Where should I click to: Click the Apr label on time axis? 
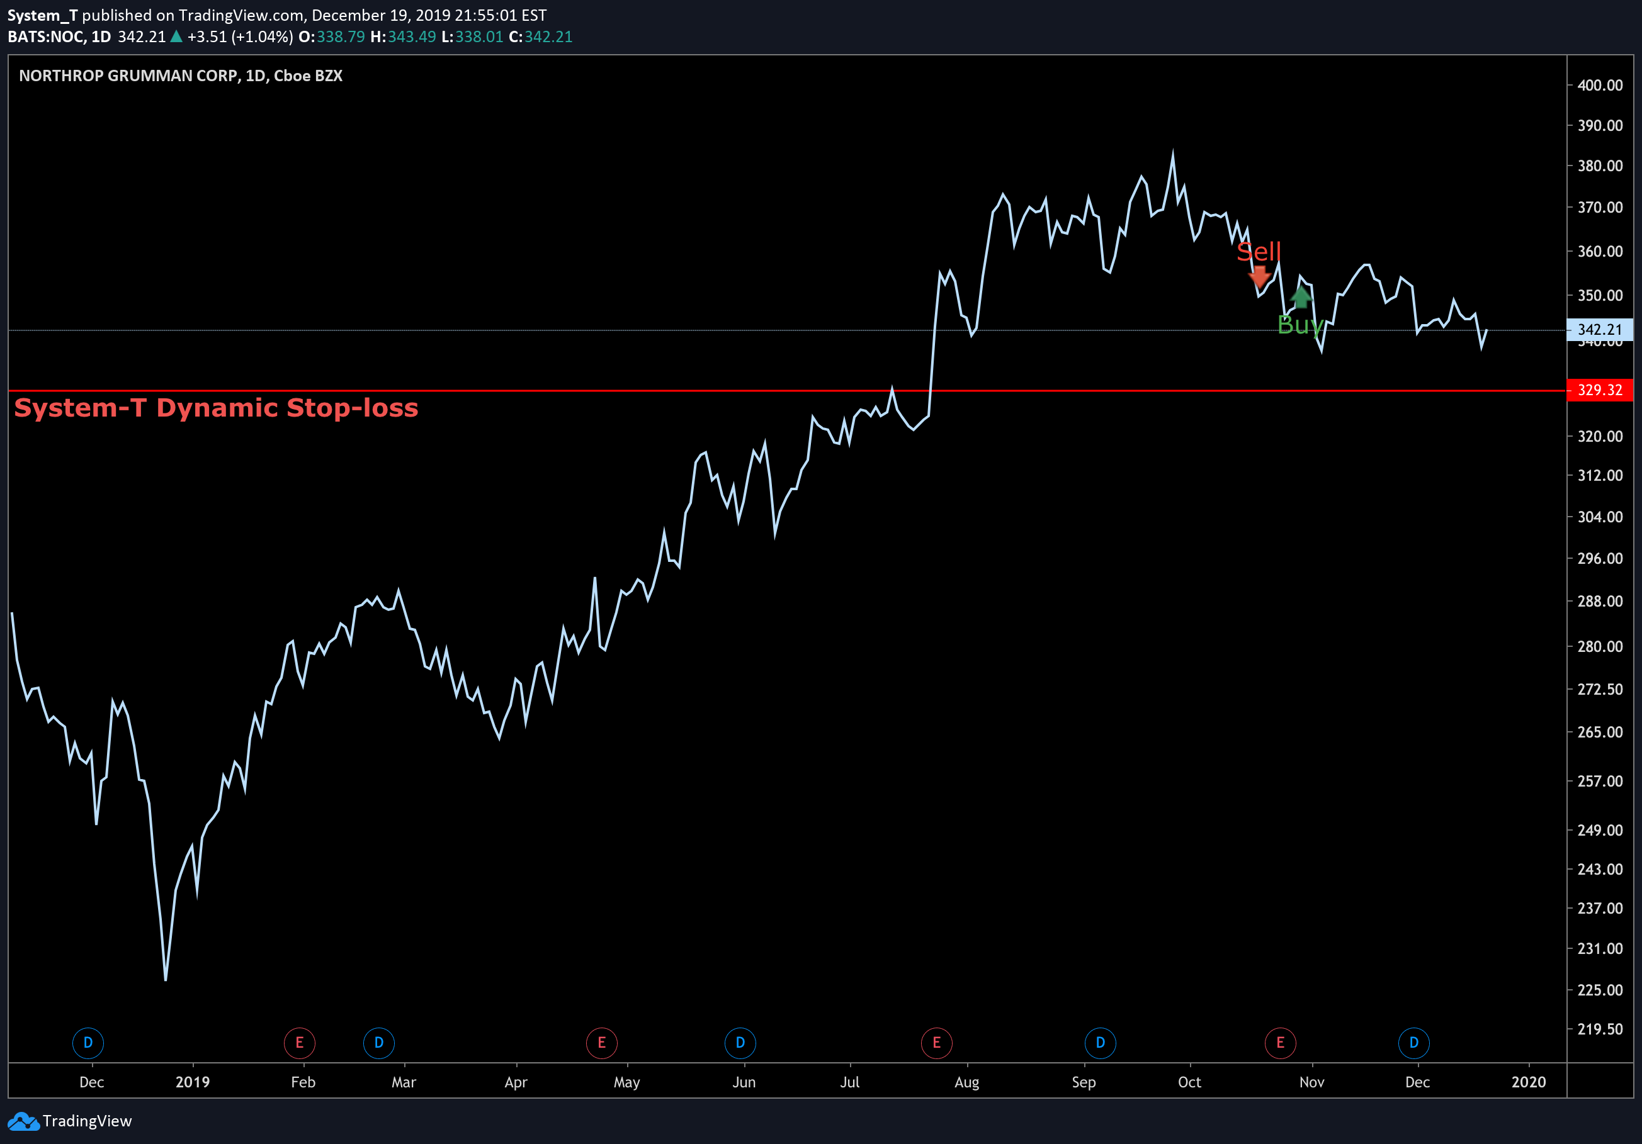click(x=516, y=1082)
